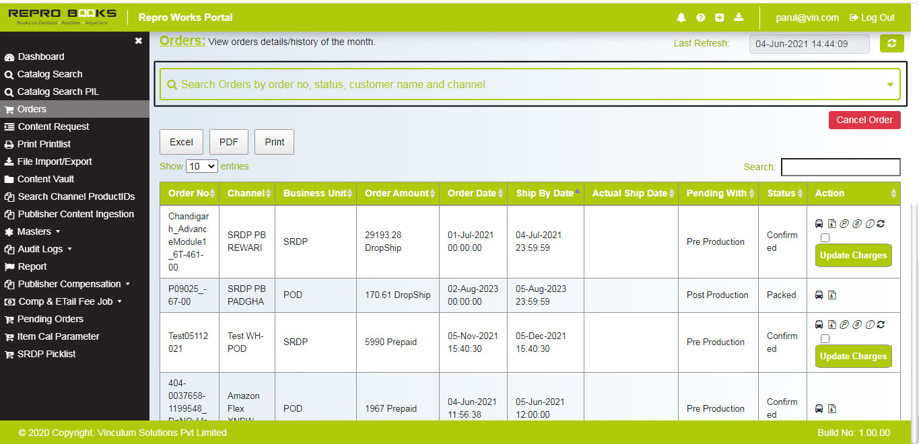This screenshot has width=919, height=444.
Task: Click the help question mark icon
Action: (x=700, y=17)
